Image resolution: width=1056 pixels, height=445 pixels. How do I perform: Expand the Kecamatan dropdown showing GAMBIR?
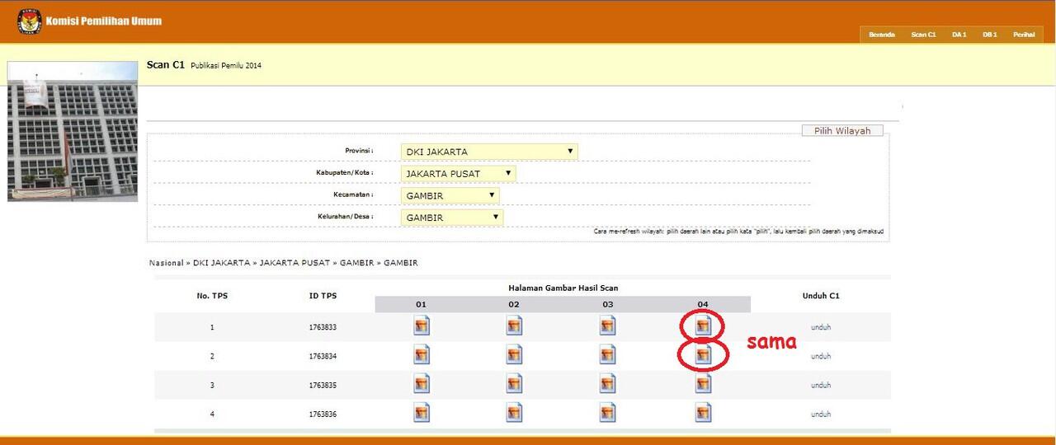click(450, 195)
